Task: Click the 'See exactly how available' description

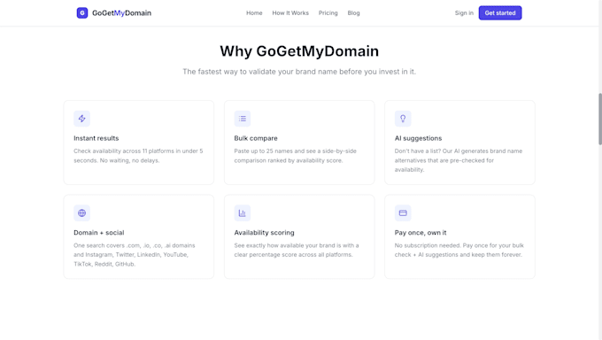Action: coord(297,251)
